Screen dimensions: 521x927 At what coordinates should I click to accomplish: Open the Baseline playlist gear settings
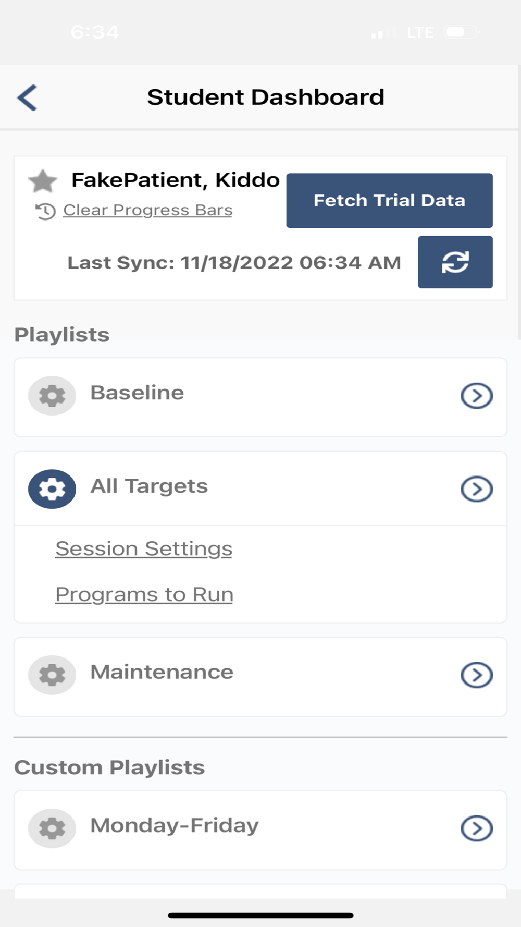point(52,396)
